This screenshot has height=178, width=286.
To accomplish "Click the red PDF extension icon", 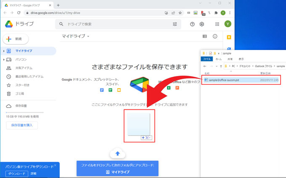I will pyautogui.click(x=203, y=13).
